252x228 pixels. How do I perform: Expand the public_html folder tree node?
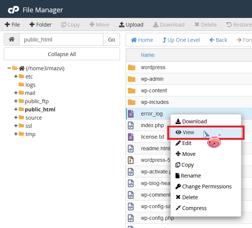tap(16, 110)
